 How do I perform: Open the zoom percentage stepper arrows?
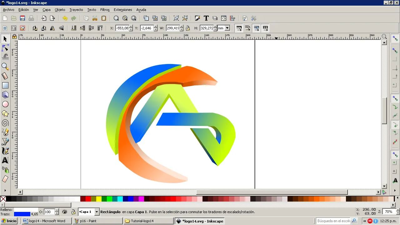397,212
